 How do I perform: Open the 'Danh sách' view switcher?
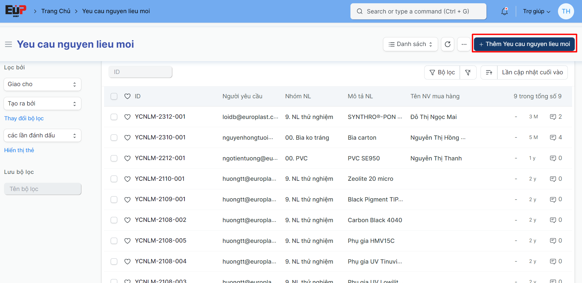tap(410, 44)
